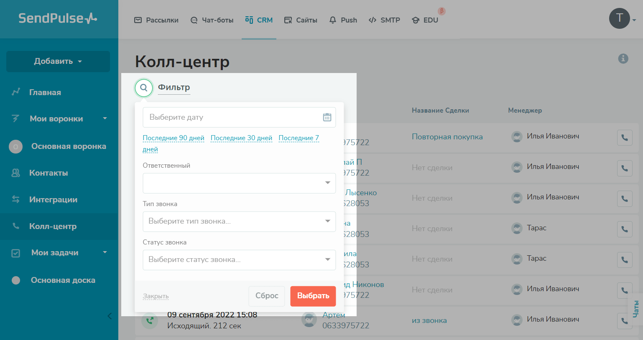Click the filter search magnifier icon
643x340 pixels.
pos(143,88)
